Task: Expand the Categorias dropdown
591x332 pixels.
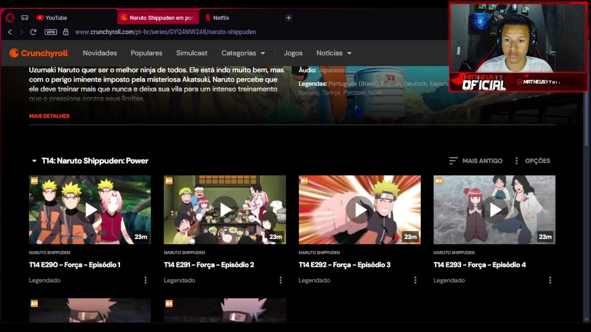Action: click(x=243, y=53)
